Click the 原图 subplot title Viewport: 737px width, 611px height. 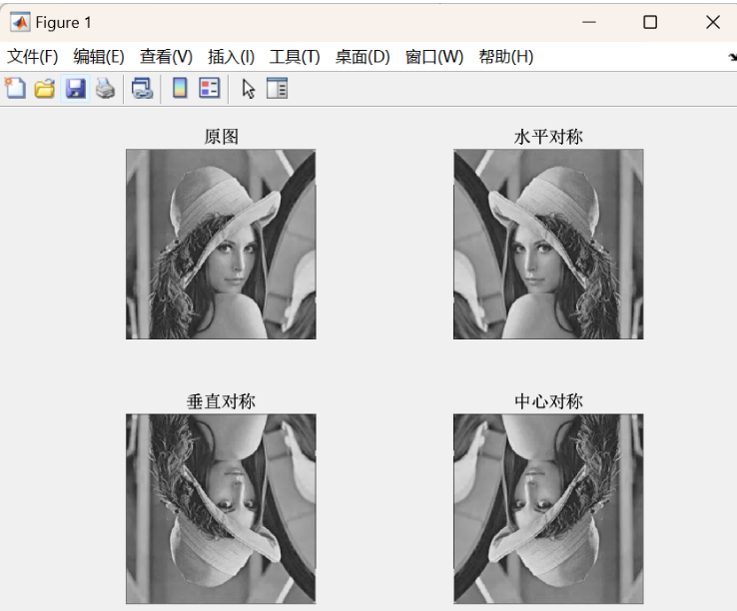[222, 137]
